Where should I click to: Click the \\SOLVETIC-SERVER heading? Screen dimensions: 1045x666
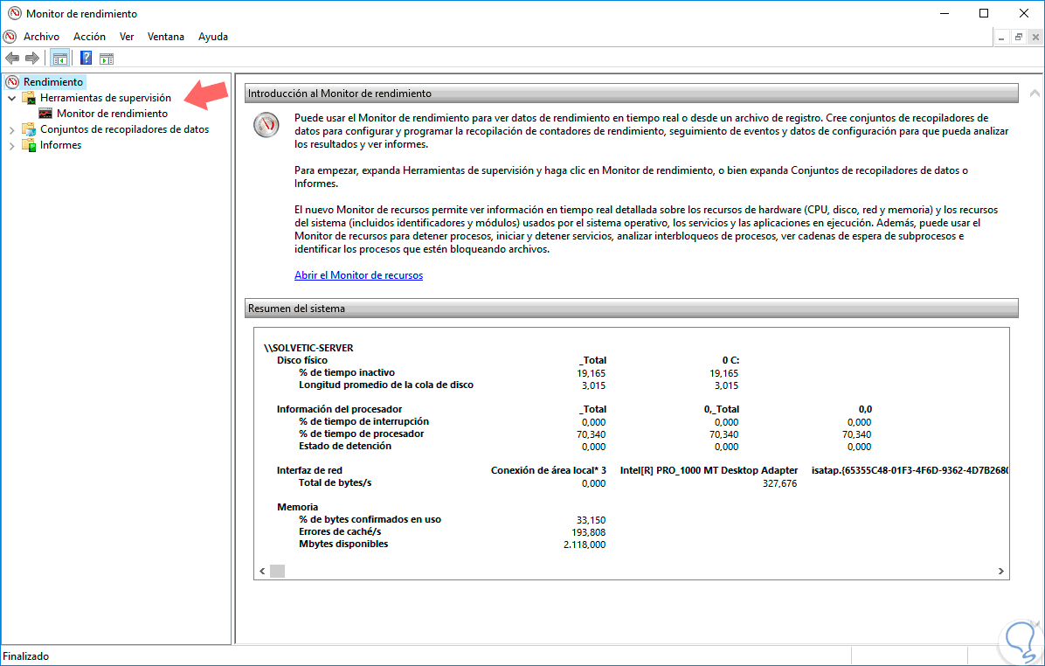(308, 348)
